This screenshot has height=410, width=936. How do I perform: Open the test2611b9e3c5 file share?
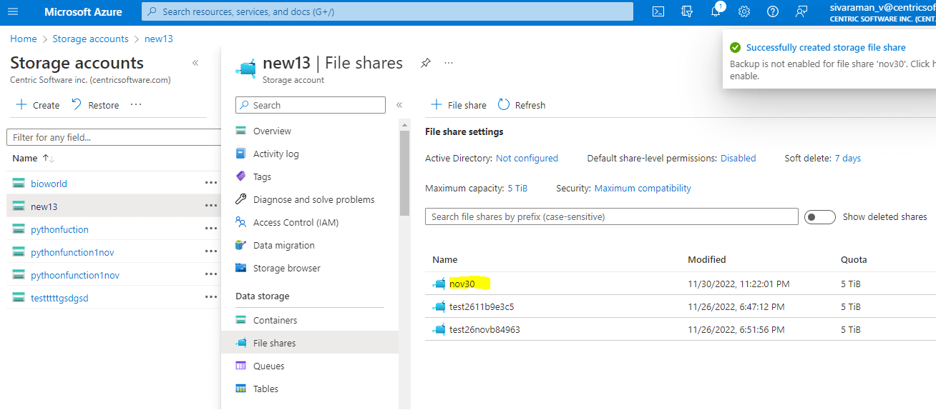point(482,306)
